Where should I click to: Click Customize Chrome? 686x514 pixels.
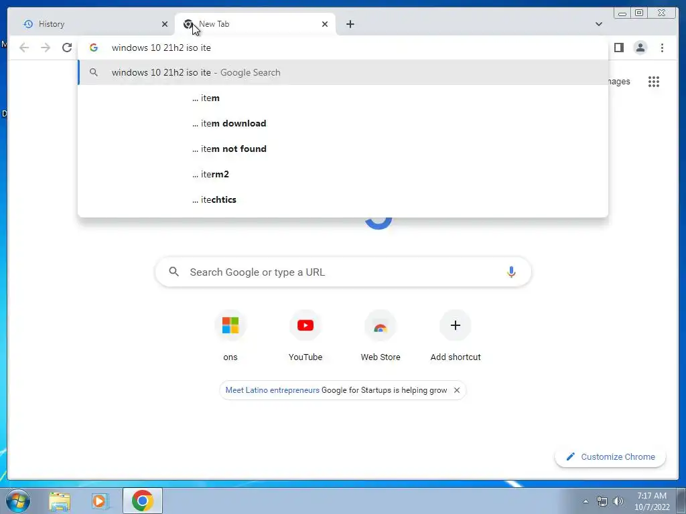(x=610, y=456)
